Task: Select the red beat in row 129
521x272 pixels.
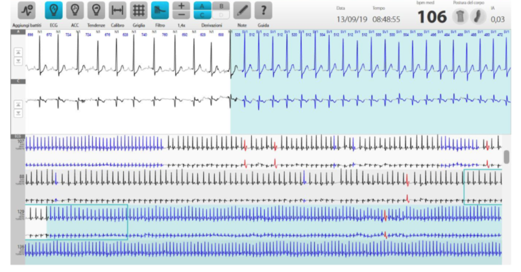Action: pos(385,216)
